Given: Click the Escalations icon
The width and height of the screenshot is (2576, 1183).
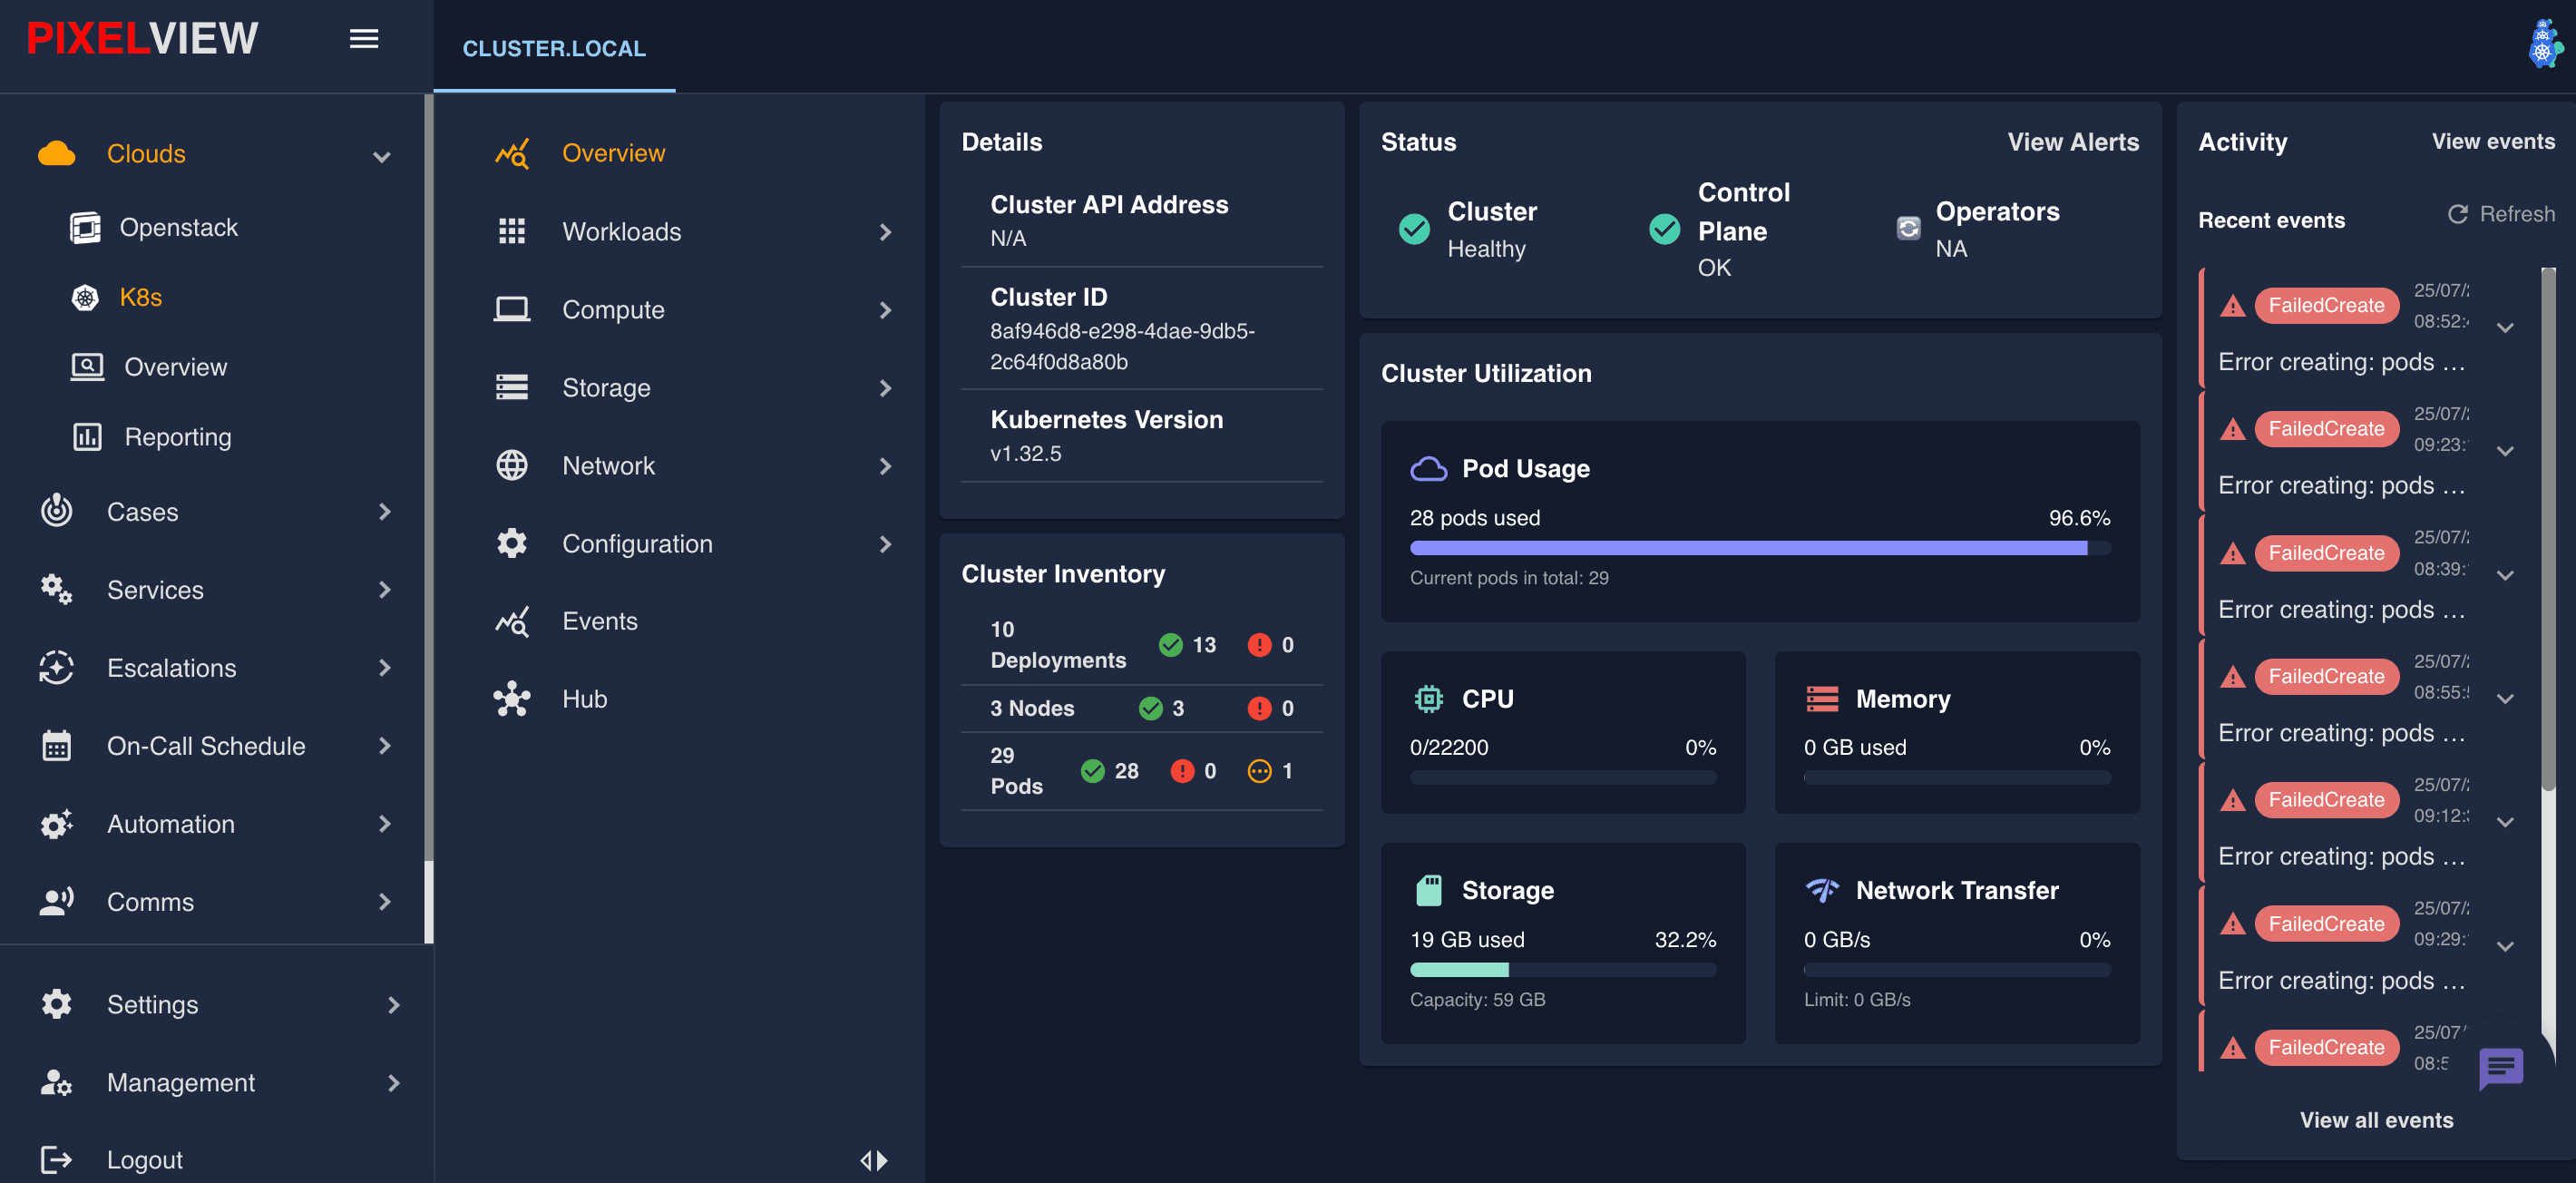Looking at the screenshot, I should click(x=56, y=667).
